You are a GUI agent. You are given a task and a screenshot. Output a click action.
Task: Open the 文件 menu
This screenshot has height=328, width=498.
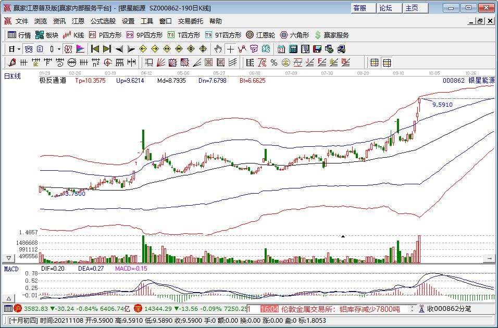pyautogui.click(x=22, y=21)
